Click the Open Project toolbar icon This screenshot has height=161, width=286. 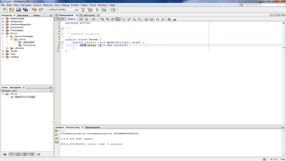click(x=18, y=10)
